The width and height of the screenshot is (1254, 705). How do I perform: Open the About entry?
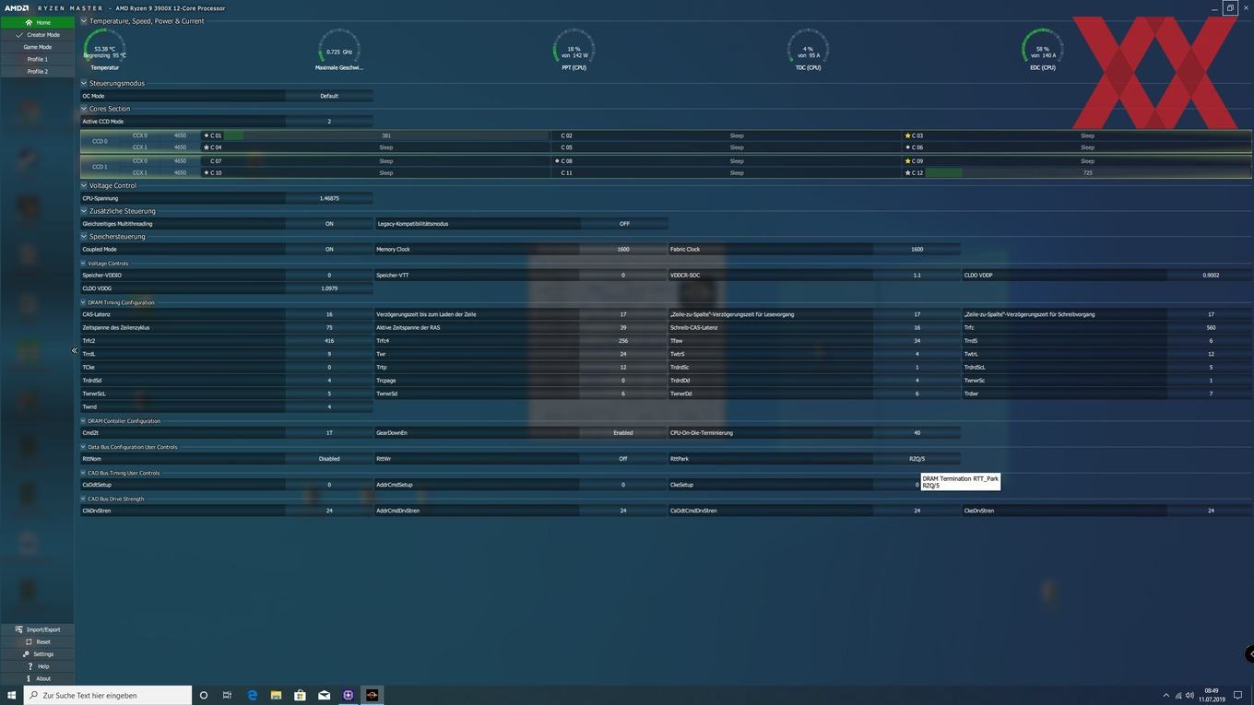37,678
